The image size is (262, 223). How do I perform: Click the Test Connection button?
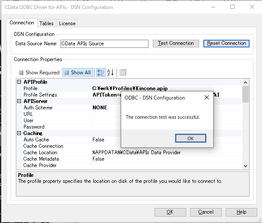(176, 44)
